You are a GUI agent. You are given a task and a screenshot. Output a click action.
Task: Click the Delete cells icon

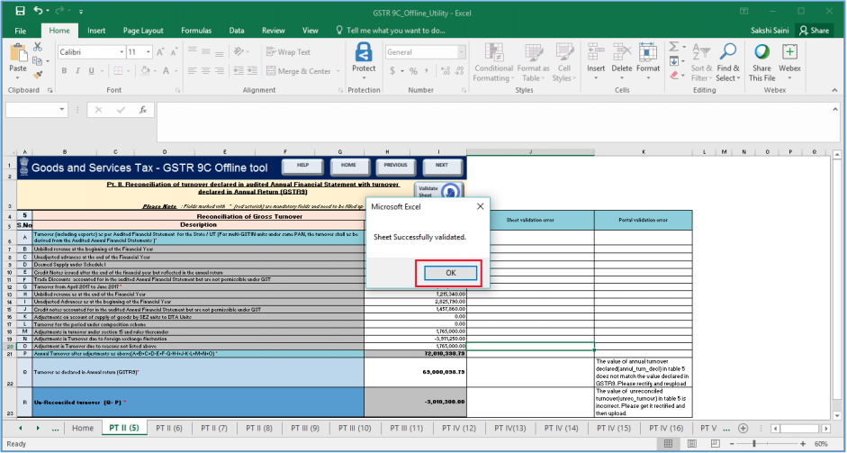click(x=622, y=52)
